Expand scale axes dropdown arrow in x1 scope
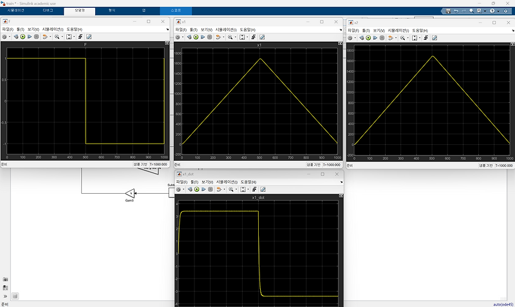This screenshot has height=307, width=515. click(x=247, y=37)
